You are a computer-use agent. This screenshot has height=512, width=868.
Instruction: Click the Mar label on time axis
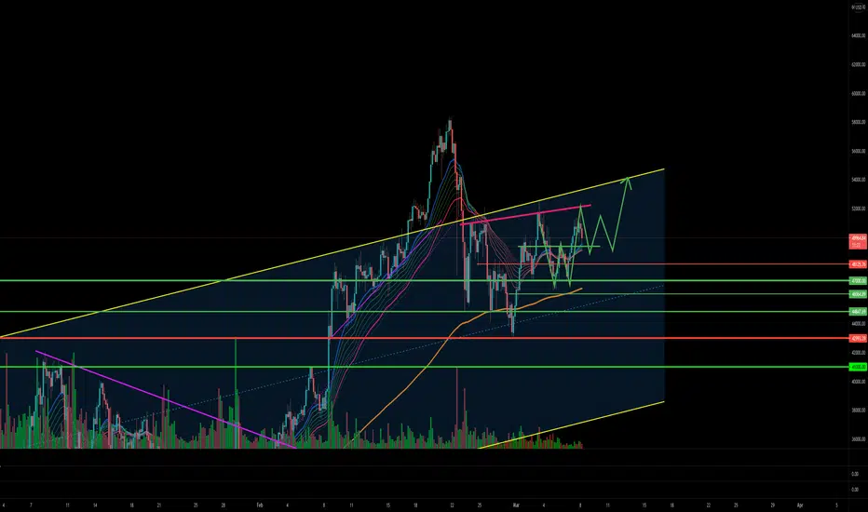coord(516,505)
